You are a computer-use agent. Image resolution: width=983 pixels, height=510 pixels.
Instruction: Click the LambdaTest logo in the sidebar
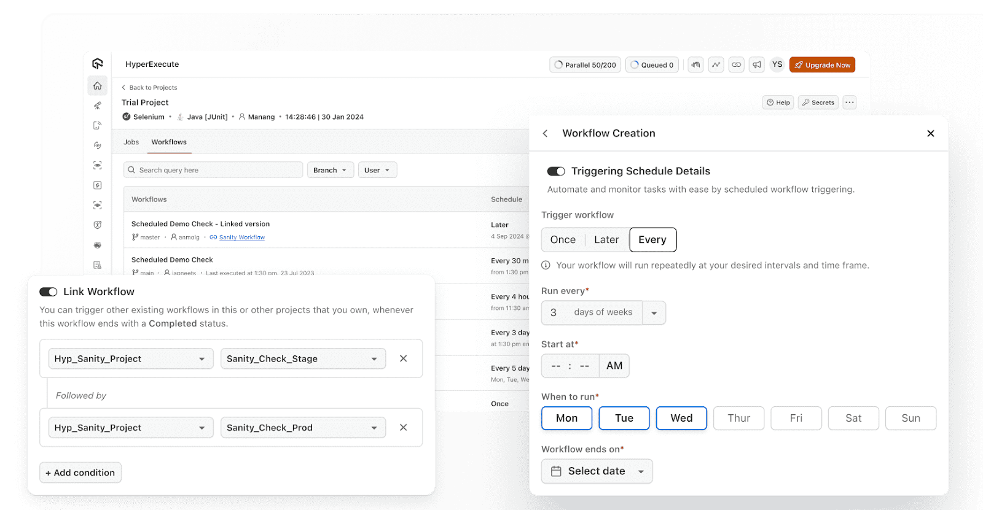click(x=97, y=64)
